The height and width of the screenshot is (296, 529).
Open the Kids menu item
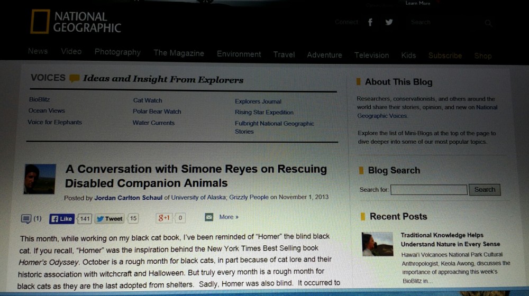[408, 55]
